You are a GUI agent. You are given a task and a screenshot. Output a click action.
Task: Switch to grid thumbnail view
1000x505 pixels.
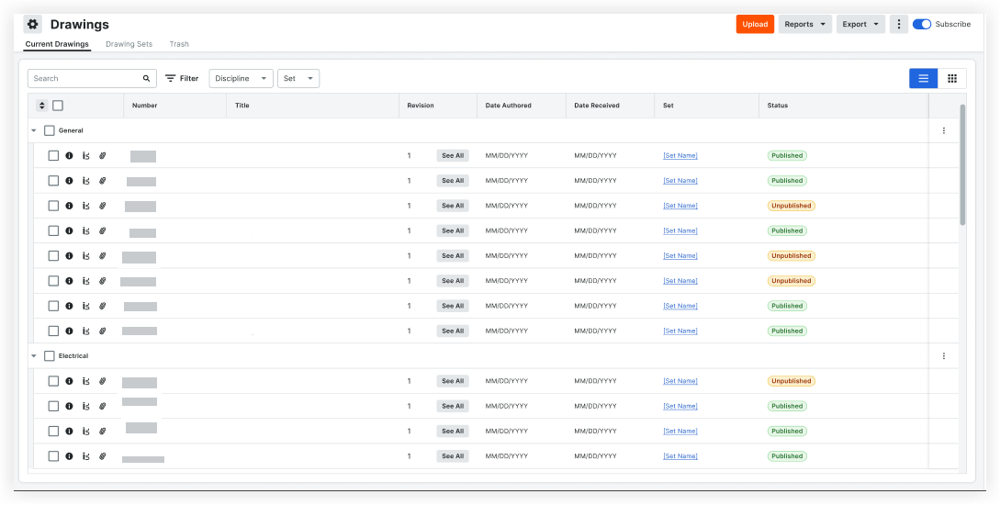tap(952, 78)
